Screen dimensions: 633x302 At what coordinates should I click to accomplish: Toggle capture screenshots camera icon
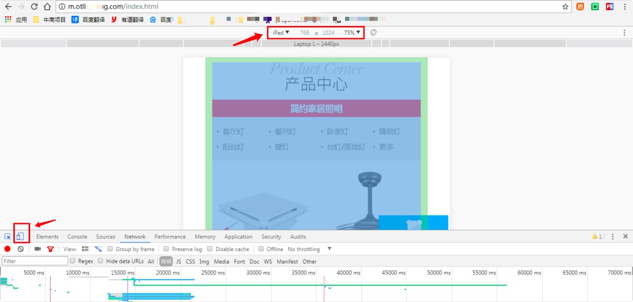coord(38,249)
